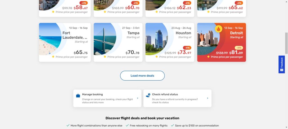Click the fire icon on Detroit card

(219, 29)
